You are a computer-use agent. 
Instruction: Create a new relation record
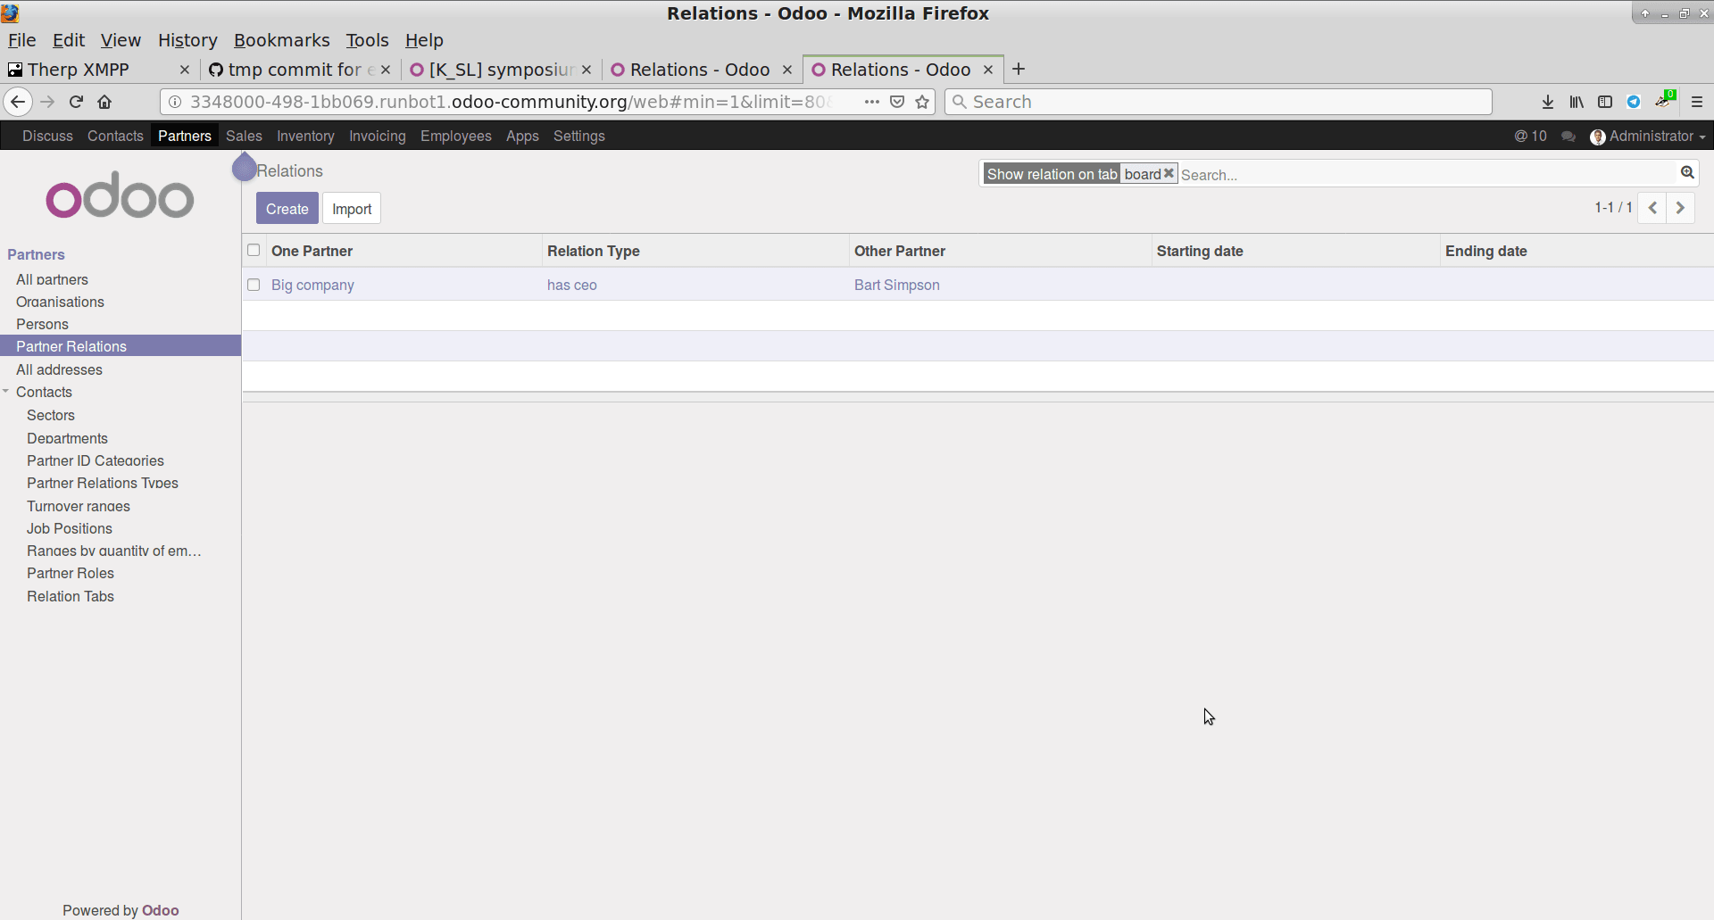[x=287, y=209]
